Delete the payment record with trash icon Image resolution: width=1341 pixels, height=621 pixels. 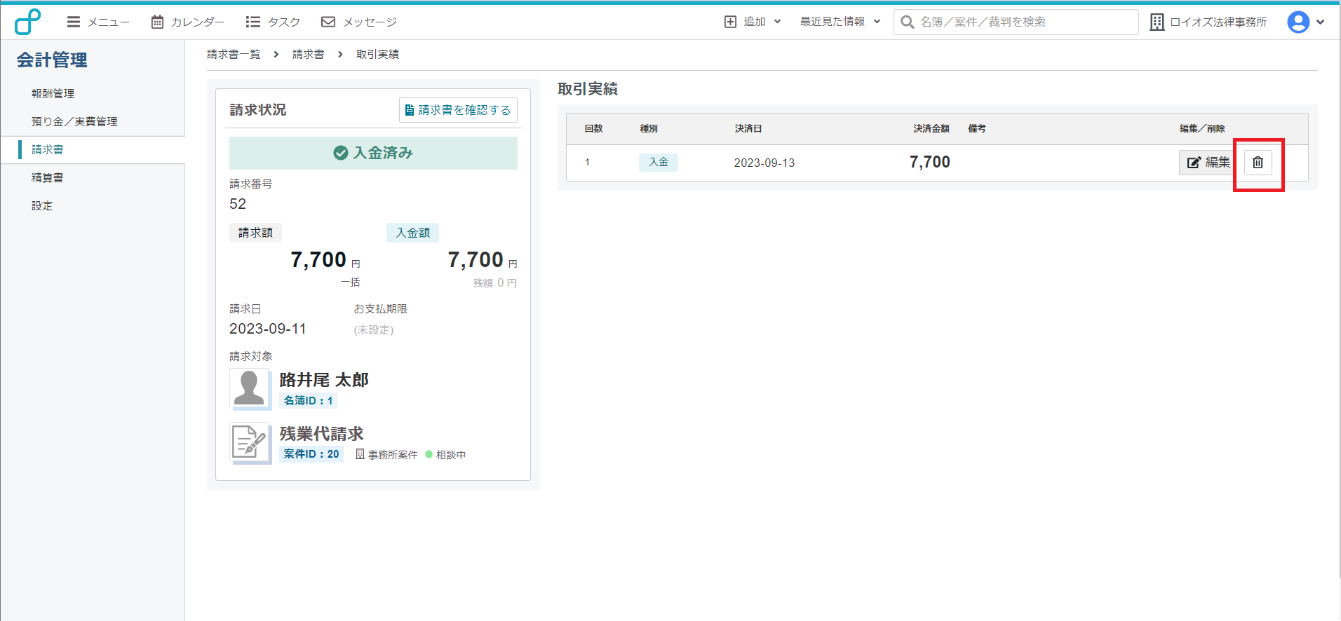tap(1258, 163)
